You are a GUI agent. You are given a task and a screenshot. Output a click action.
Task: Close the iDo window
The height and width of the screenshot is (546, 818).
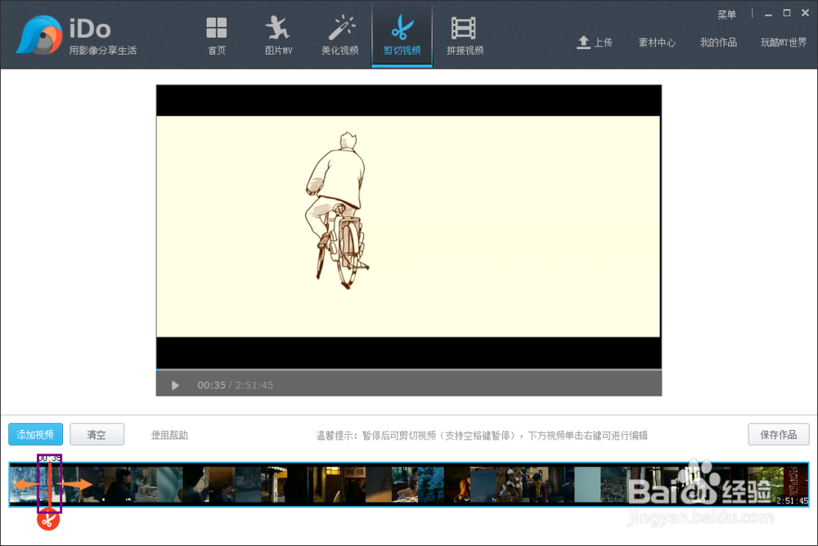click(805, 13)
